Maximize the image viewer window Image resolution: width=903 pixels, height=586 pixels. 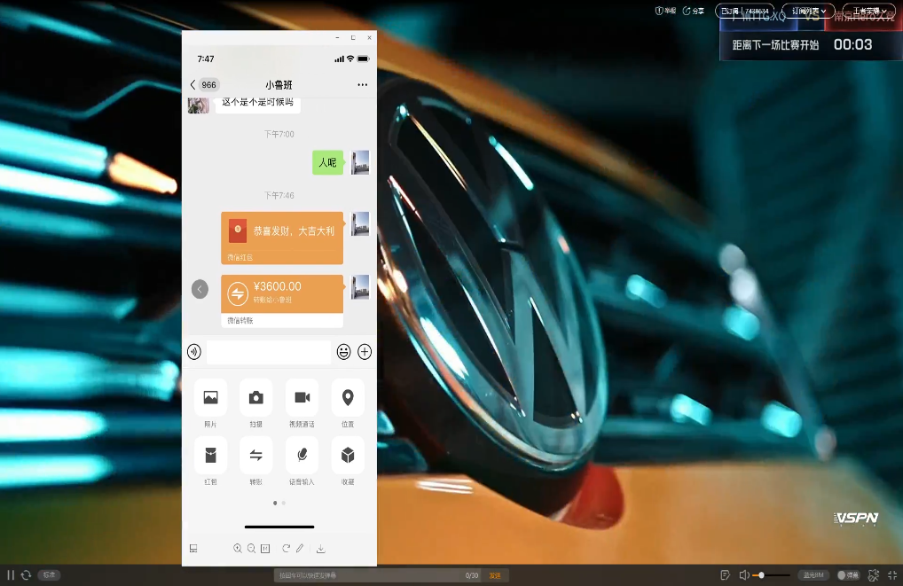353,37
